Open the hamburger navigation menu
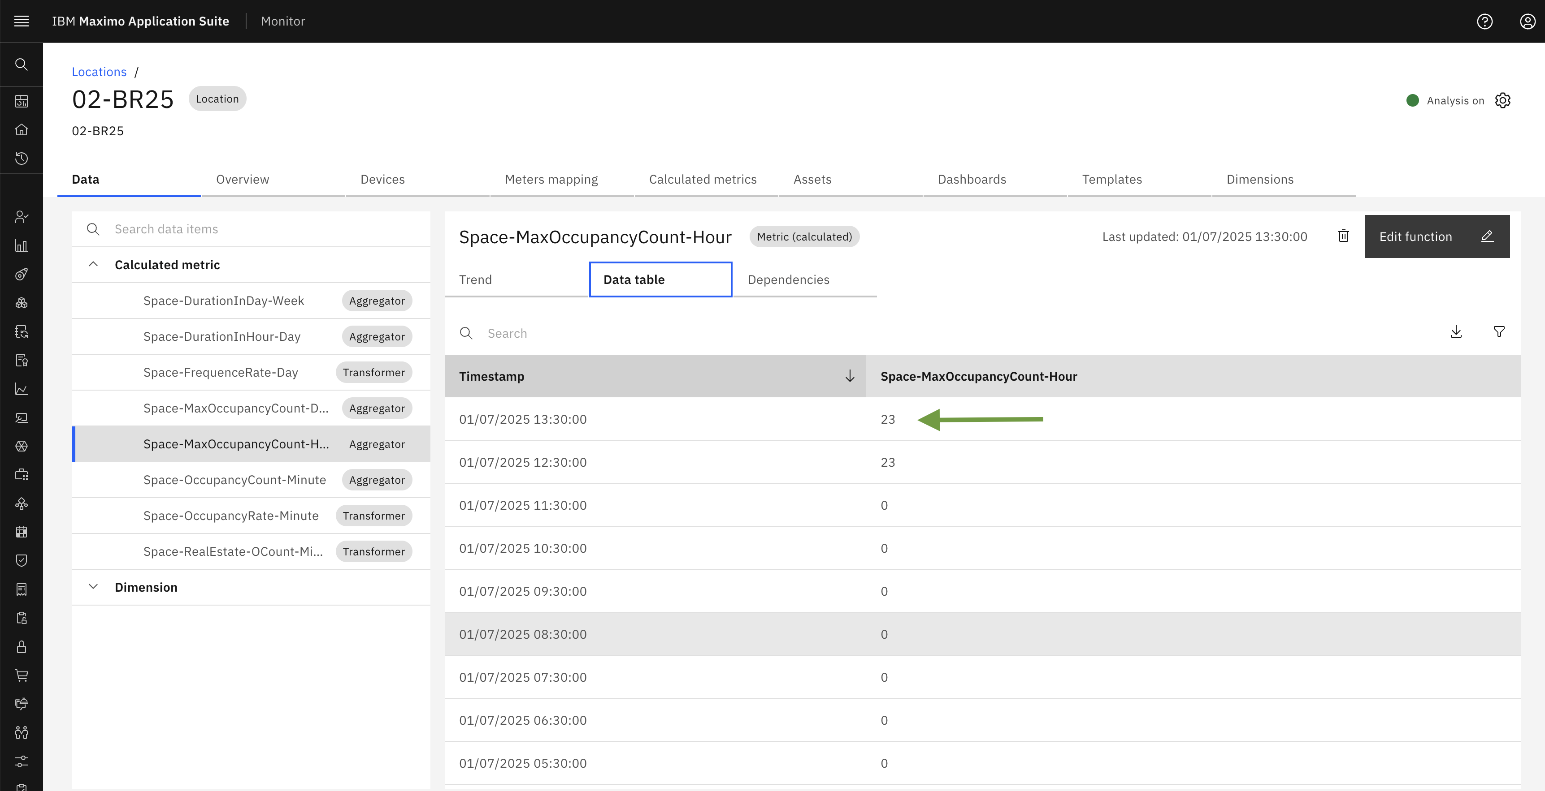 point(22,21)
